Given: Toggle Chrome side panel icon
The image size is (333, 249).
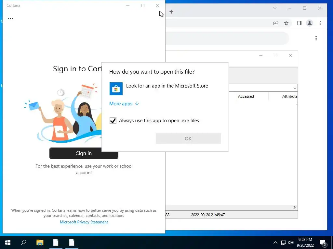Looking at the screenshot, I should [299, 23].
